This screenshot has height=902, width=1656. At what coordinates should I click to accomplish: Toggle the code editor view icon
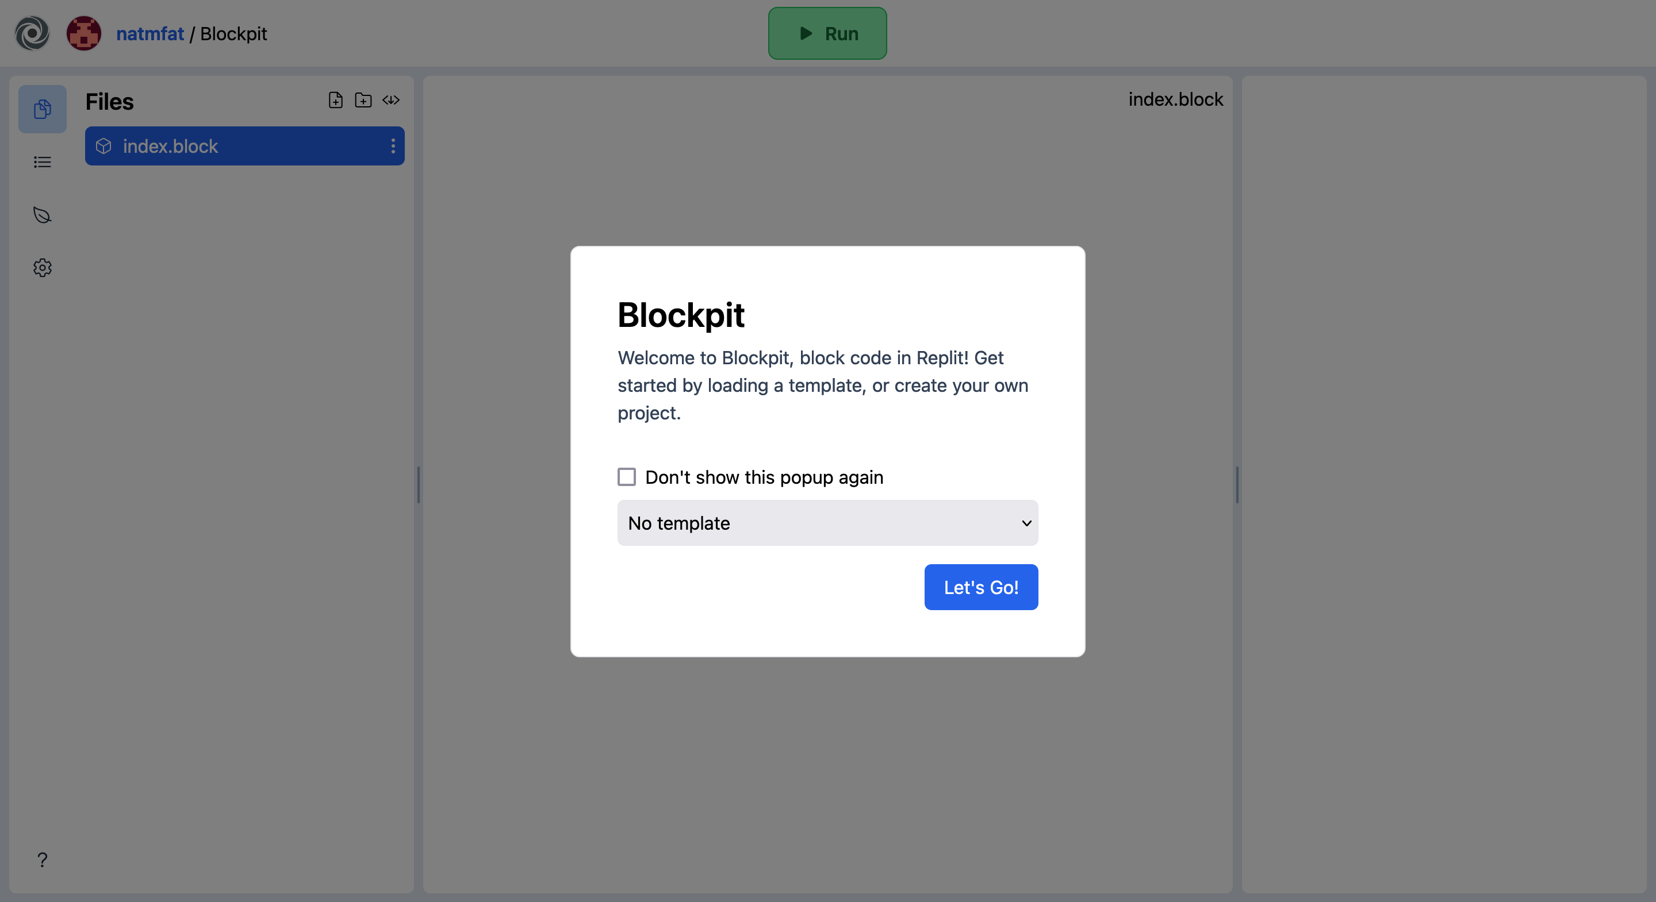(390, 100)
